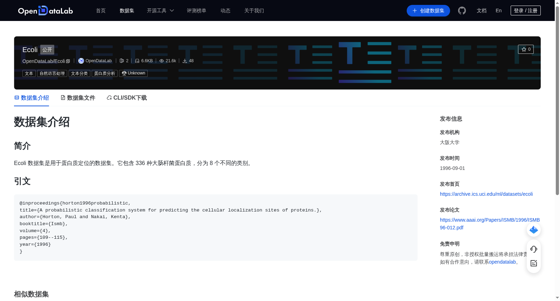Open 关于我们 navigation item
Image resolution: width=560 pixels, height=301 pixels.
(x=254, y=10)
